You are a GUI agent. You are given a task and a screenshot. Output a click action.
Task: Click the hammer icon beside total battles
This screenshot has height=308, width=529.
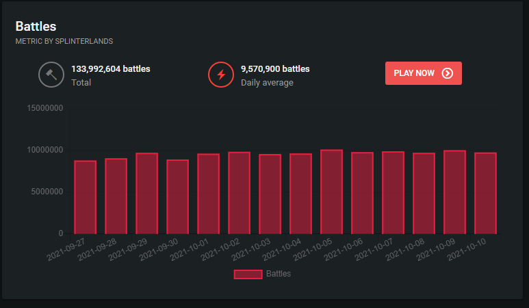coord(51,75)
